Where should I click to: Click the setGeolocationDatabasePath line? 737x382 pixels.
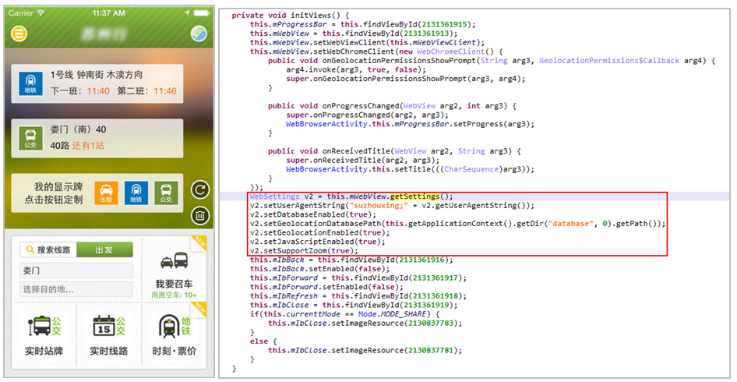coord(458,224)
